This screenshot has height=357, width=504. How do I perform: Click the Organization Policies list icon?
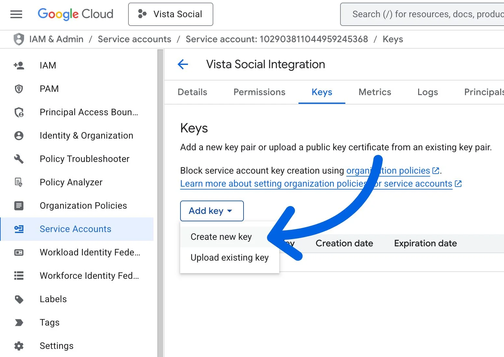[x=19, y=206]
